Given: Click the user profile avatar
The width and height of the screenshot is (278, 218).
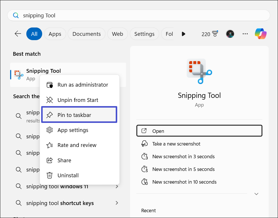Looking at the screenshot, I should click(x=230, y=34).
